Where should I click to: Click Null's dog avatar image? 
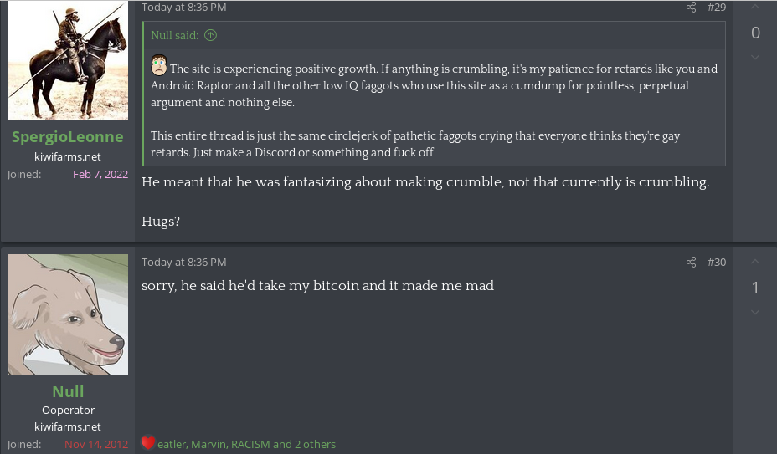[x=68, y=314]
